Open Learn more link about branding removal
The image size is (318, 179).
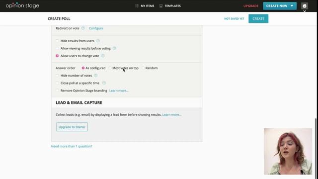[x=119, y=90]
